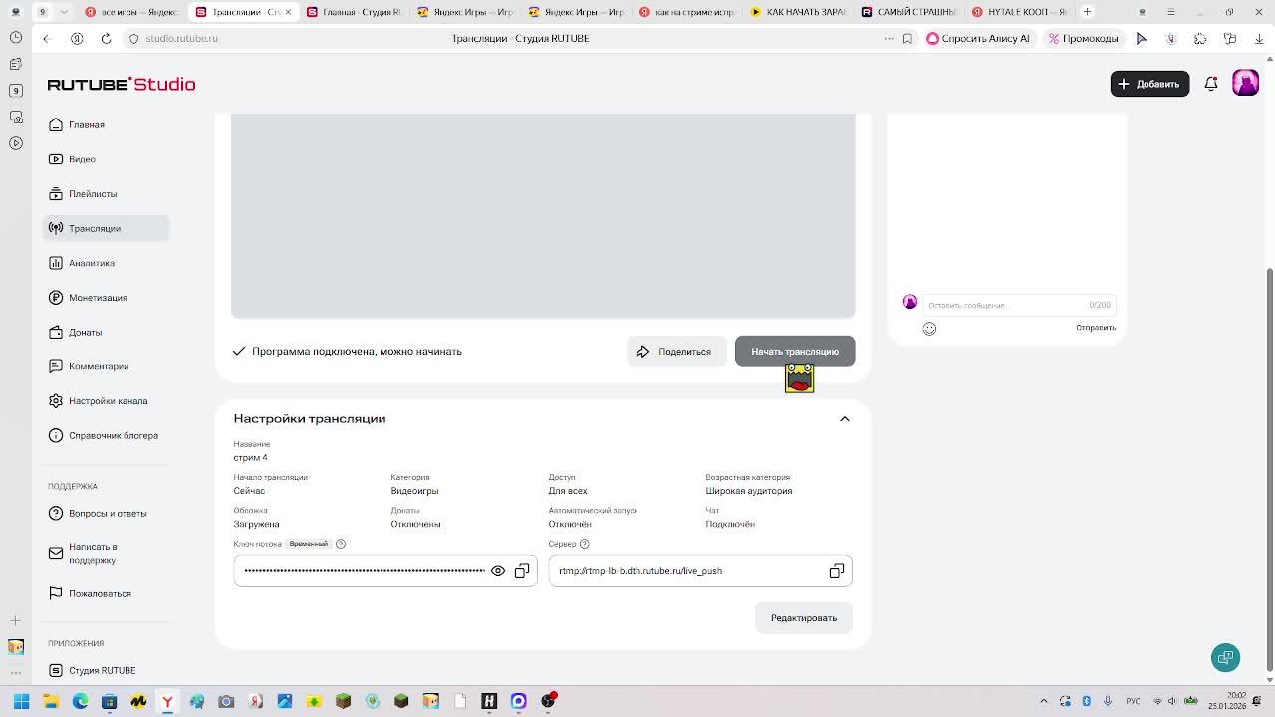This screenshot has width=1275, height=717.
Task: Click the page vertical scrollbar
Action: [1269, 468]
